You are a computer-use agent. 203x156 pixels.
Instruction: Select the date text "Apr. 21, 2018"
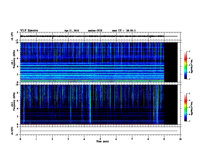pyautogui.click(x=72, y=31)
